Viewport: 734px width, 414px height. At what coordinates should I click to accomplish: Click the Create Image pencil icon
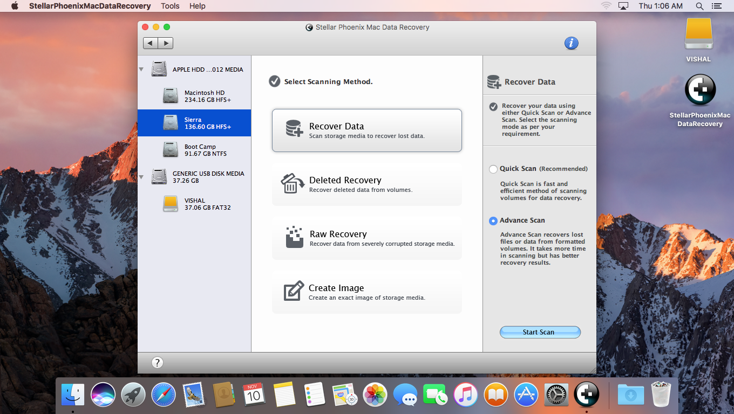click(294, 291)
